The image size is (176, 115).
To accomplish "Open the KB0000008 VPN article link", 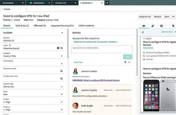I will [96, 80].
